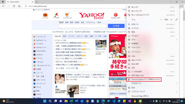185x104 pixels.
Task: Select the IT・科学 news tab
Action: [x=98, y=36]
